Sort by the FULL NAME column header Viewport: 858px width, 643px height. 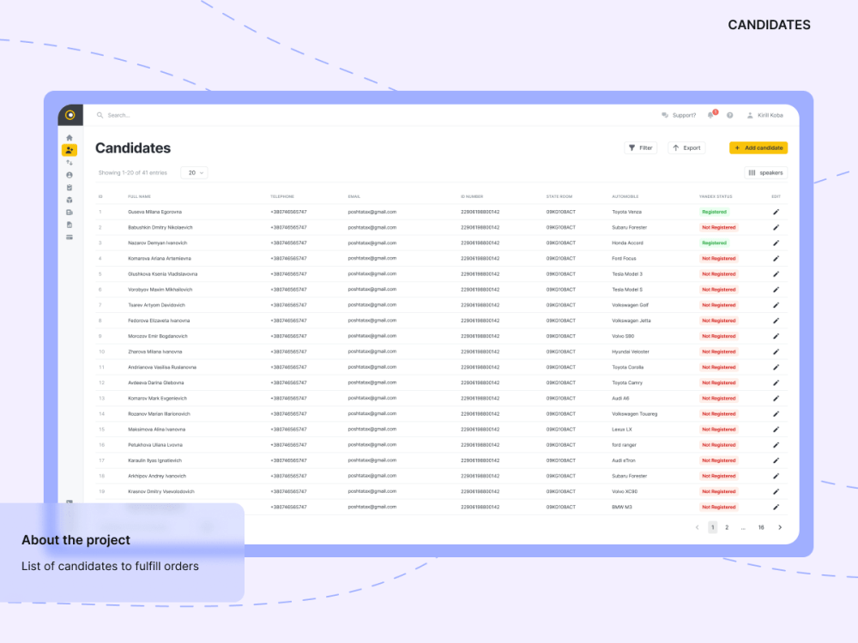click(139, 196)
